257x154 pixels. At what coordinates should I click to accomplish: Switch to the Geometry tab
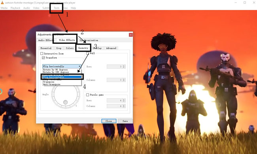coord(83,48)
